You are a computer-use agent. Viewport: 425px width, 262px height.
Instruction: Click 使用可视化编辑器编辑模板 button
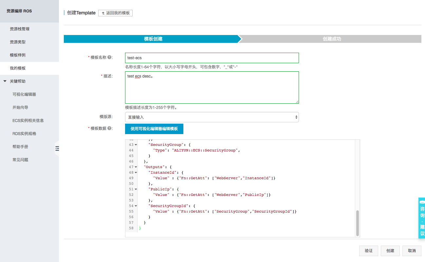154,129
